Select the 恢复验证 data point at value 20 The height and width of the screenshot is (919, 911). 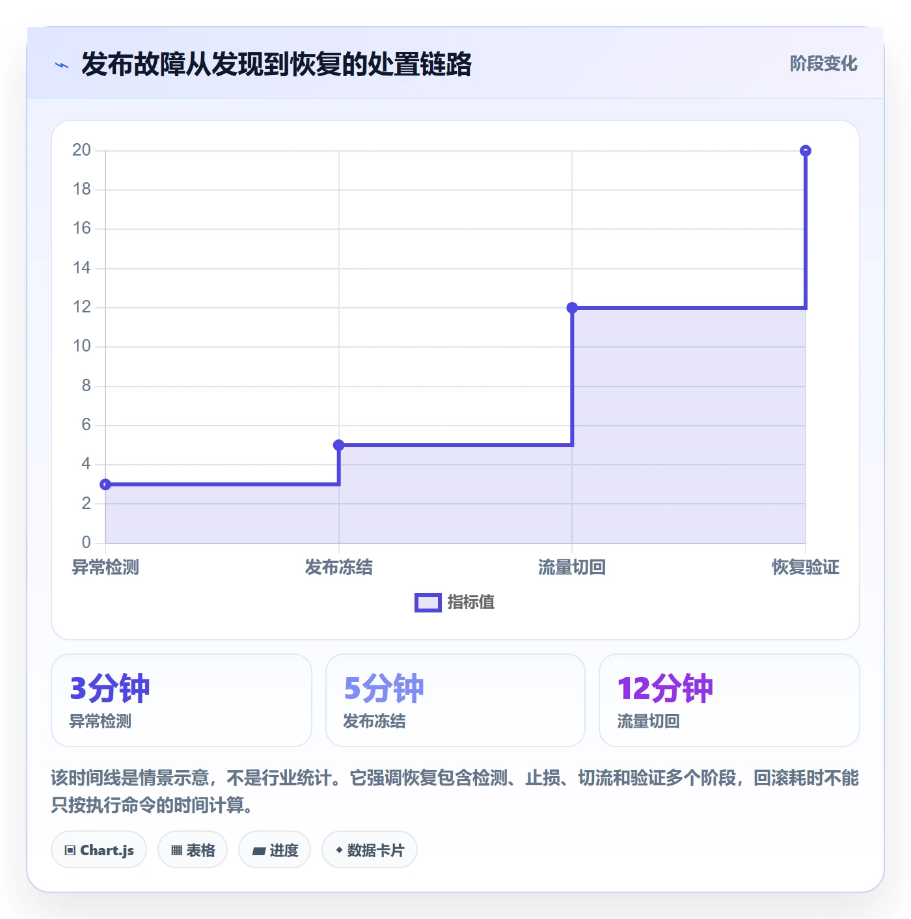pyautogui.click(x=806, y=151)
